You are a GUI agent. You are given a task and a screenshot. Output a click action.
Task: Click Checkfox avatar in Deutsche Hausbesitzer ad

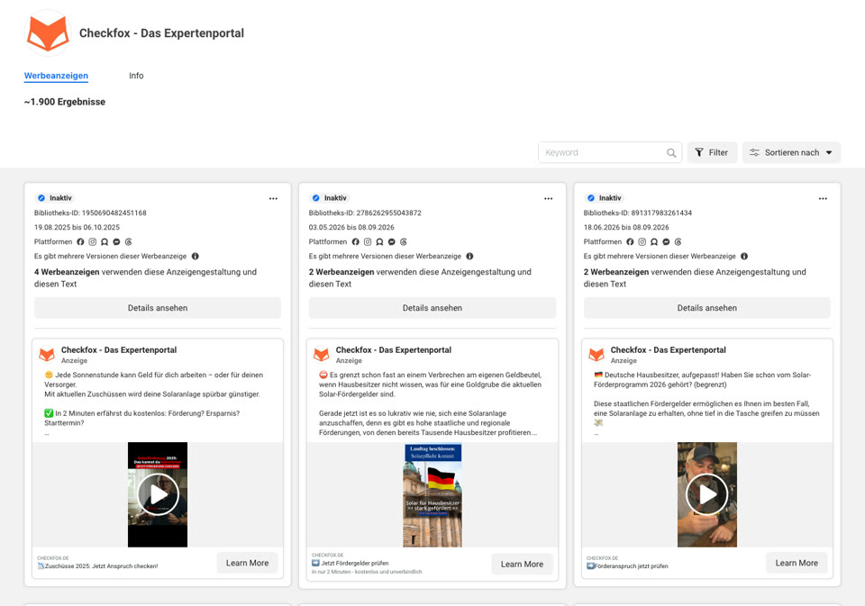click(x=596, y=355)
